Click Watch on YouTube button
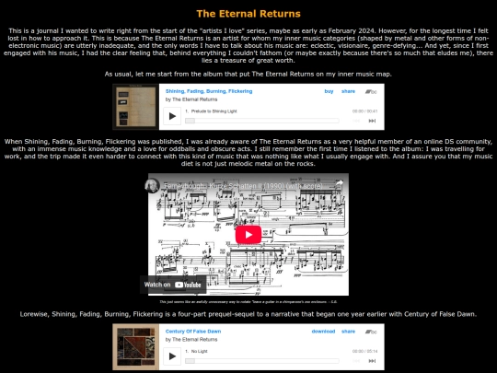The image size is (497, 373). click(173, 285)
